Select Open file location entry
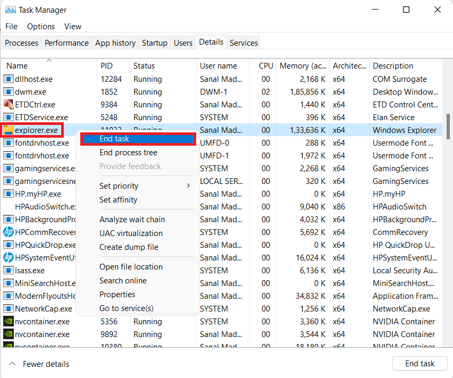Viewport: 453px width, 378px height. tap(131, 267)
